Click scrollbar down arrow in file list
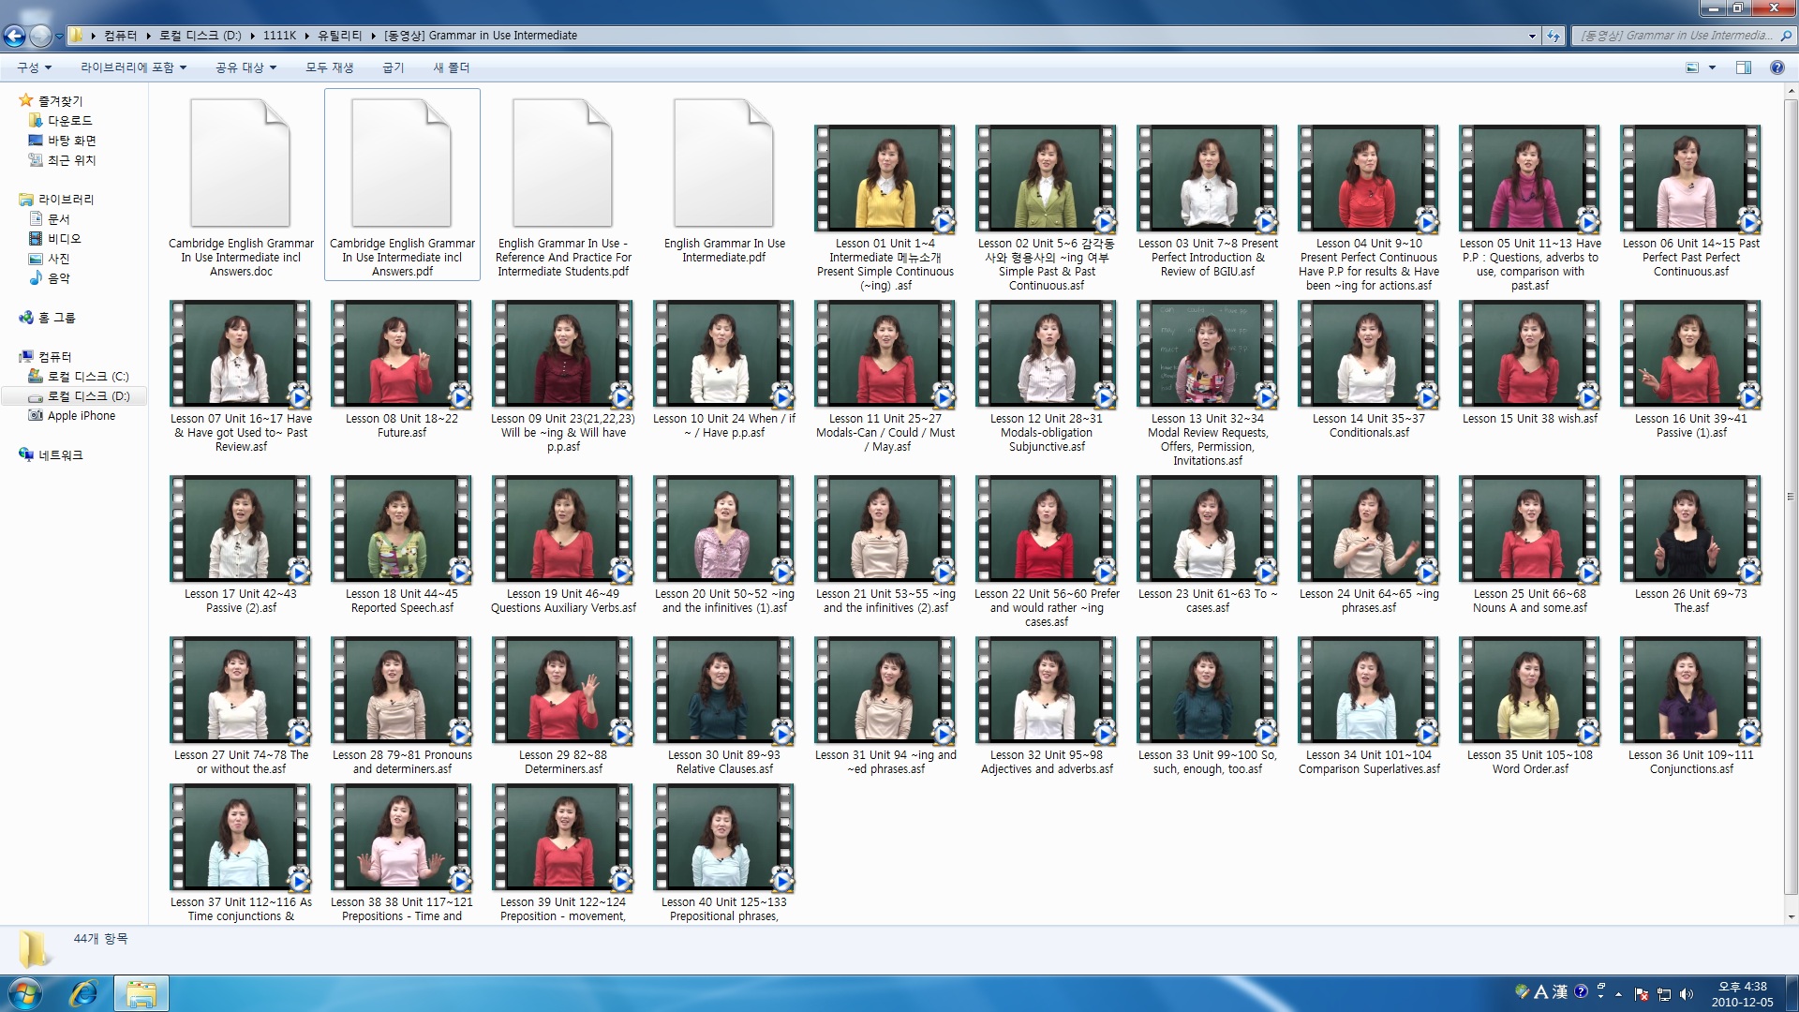Viewport: 1799px width, 1012px height. click(1792, 916)
